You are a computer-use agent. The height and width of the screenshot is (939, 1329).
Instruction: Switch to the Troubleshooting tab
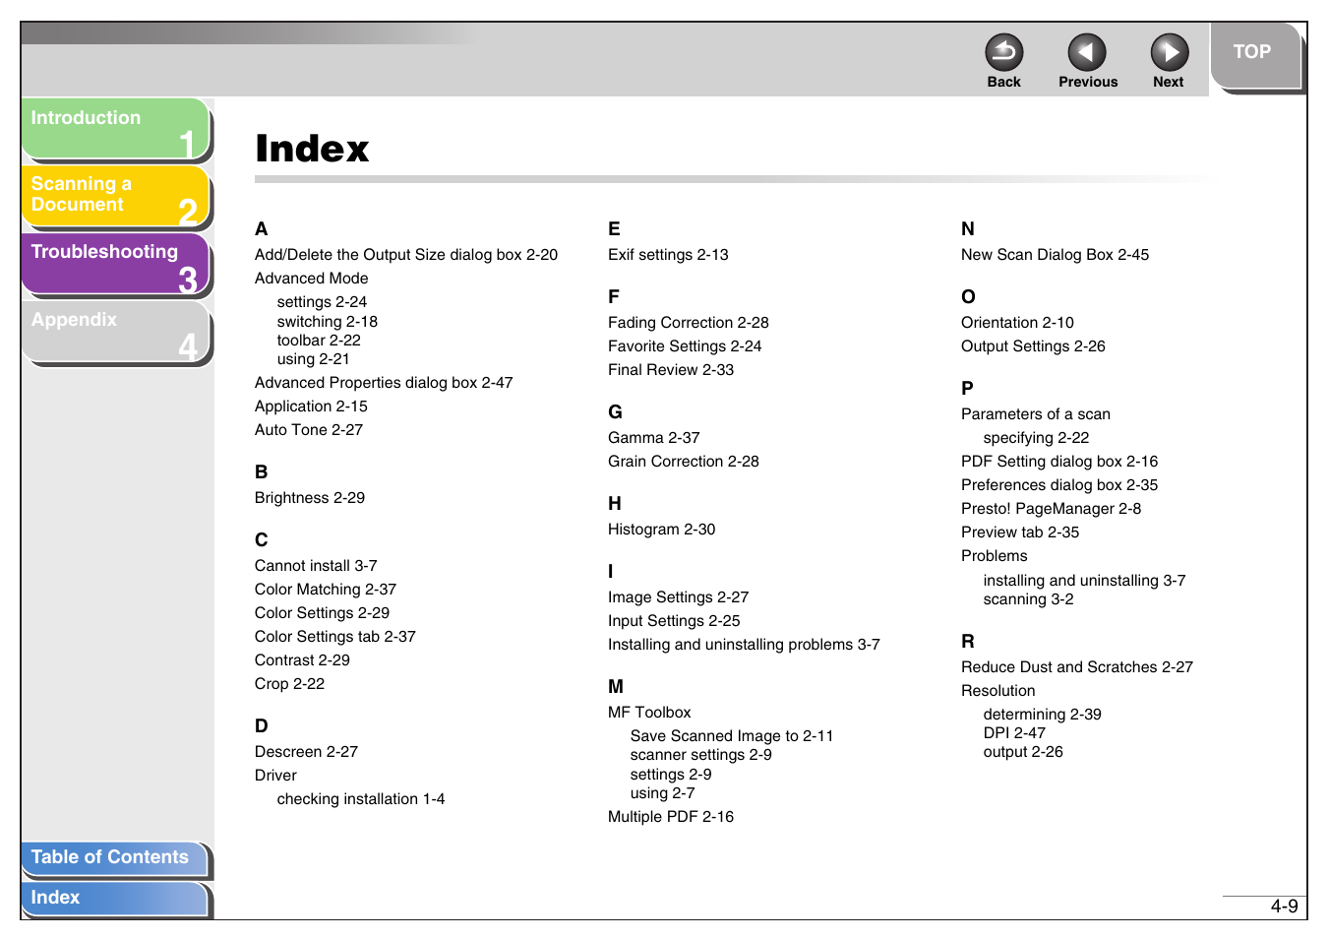tap(115, 264)
